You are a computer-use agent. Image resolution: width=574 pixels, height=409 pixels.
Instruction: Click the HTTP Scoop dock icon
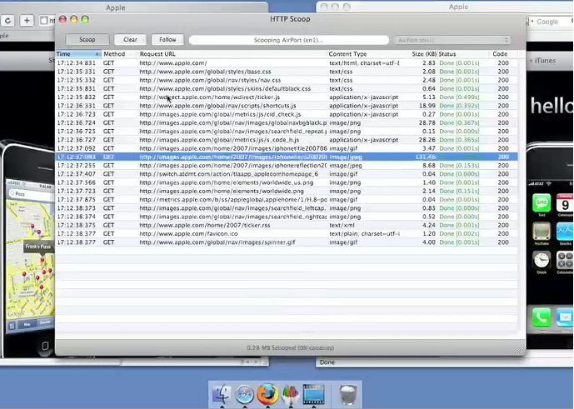click(x=290, y=394)
